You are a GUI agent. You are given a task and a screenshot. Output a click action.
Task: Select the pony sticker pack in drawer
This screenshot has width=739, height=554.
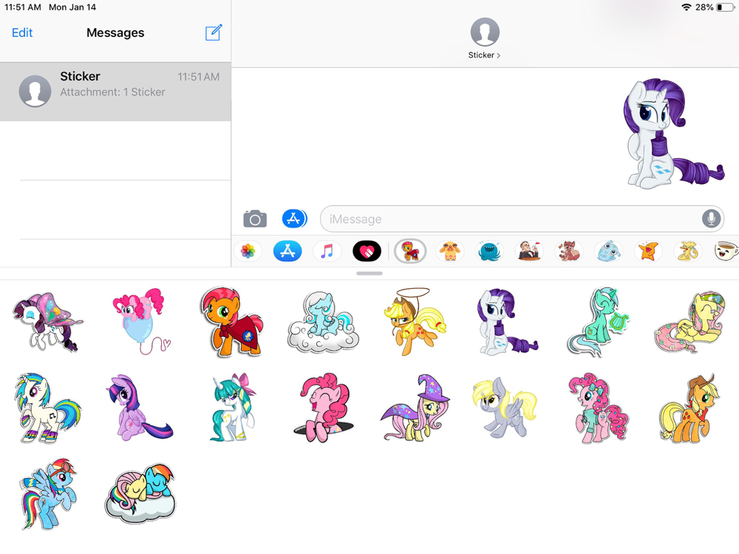(410, 251)
